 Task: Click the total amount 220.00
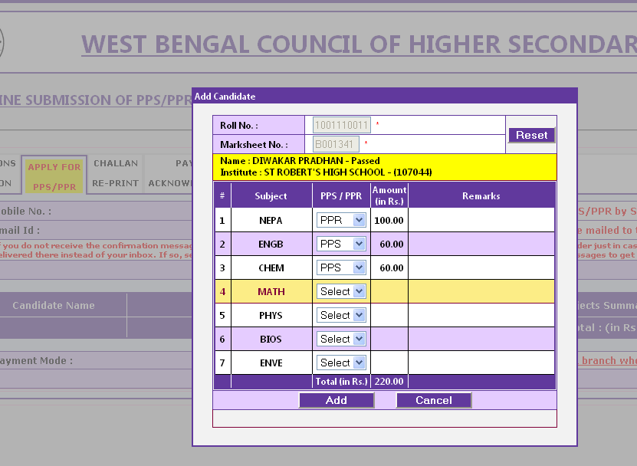point(389,382)
